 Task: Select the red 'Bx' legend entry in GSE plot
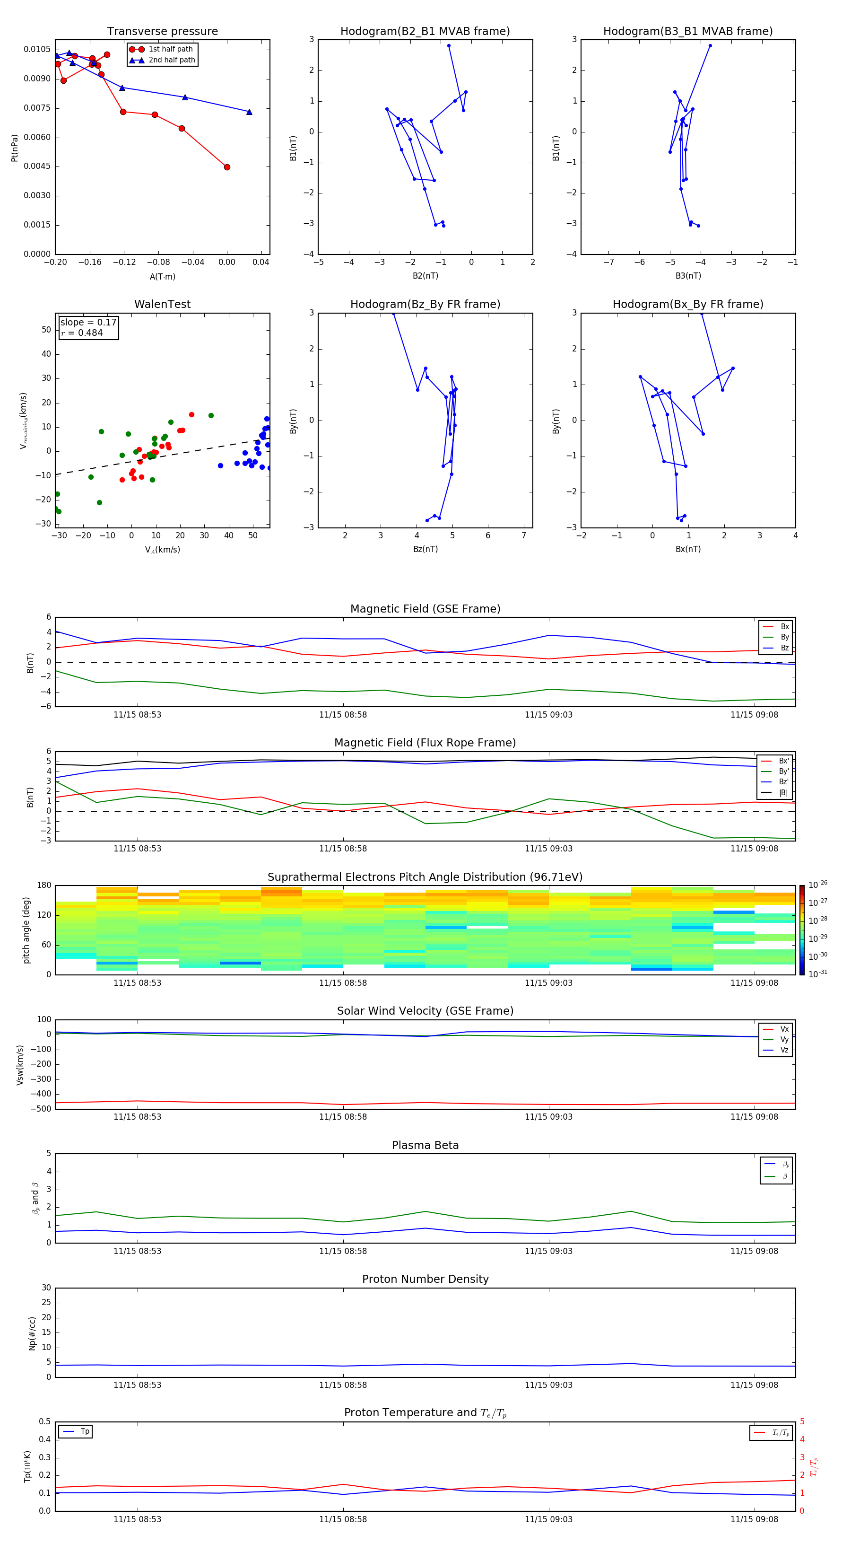tap(776, 627)
